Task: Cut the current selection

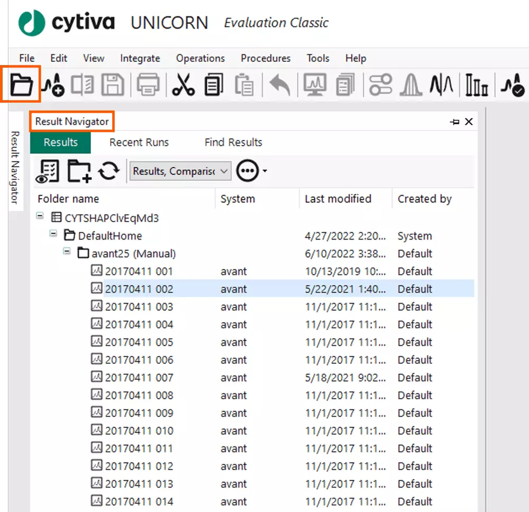Action: (x=183, y=85)
